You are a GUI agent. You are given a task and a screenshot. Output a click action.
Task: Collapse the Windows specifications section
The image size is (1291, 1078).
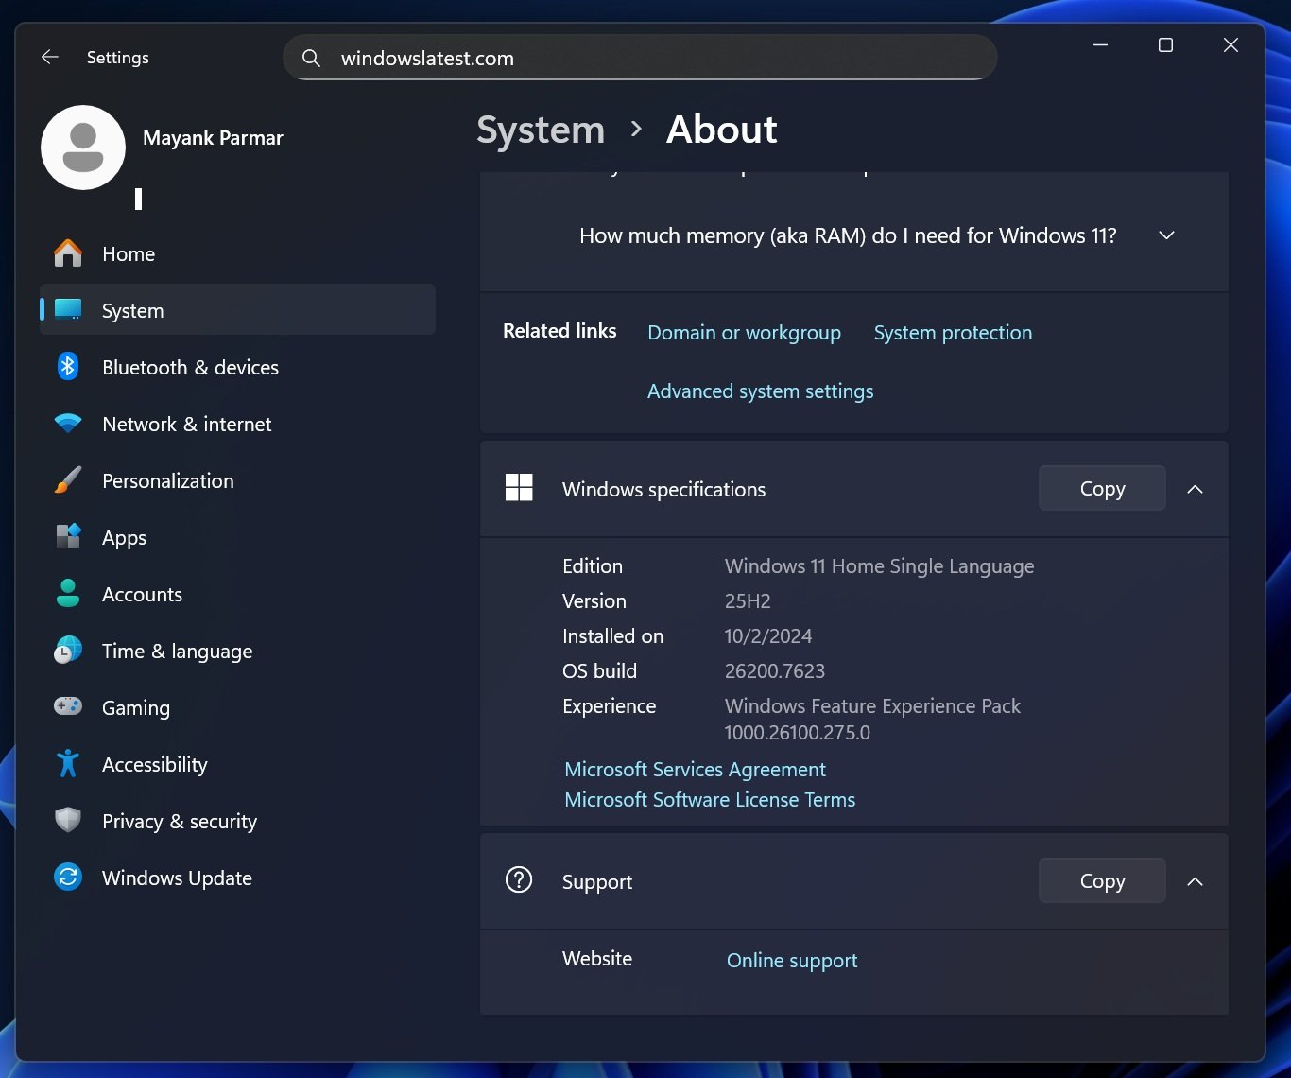pos(1194,489)
